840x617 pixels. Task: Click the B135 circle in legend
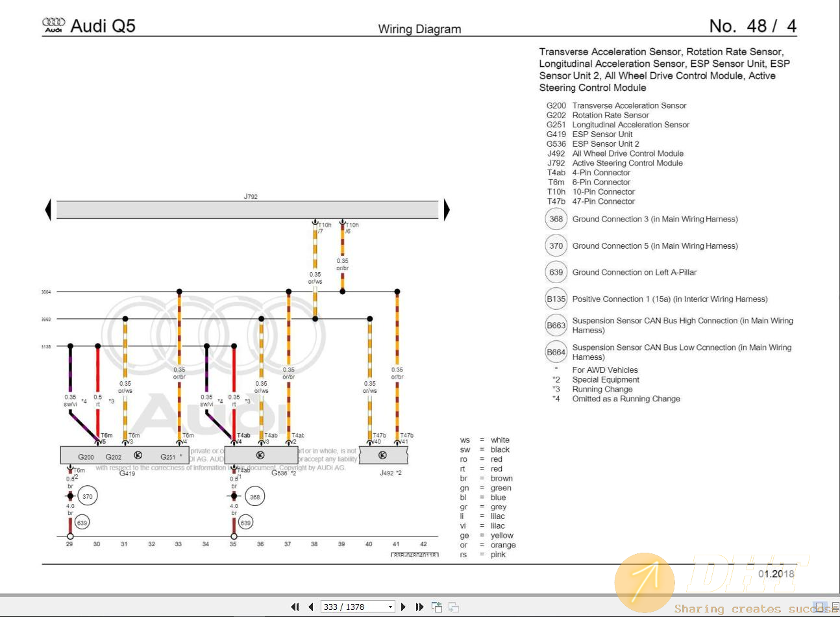[x=556, y=299]
